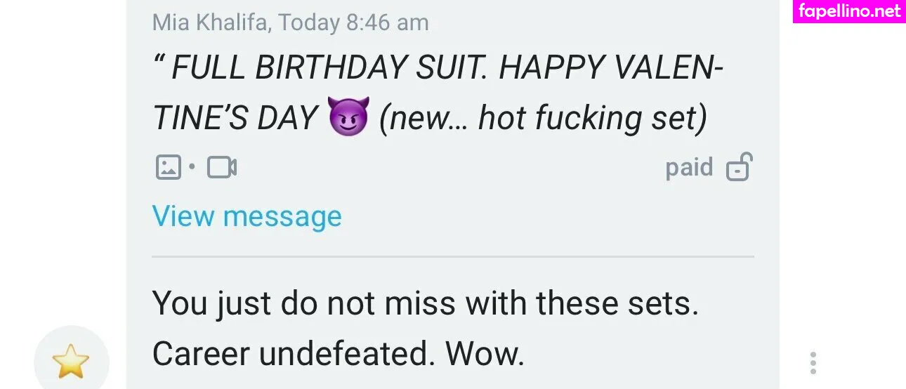906x389 pixels.
Task: Click the divider line under View message
Action: click(453, 257)
